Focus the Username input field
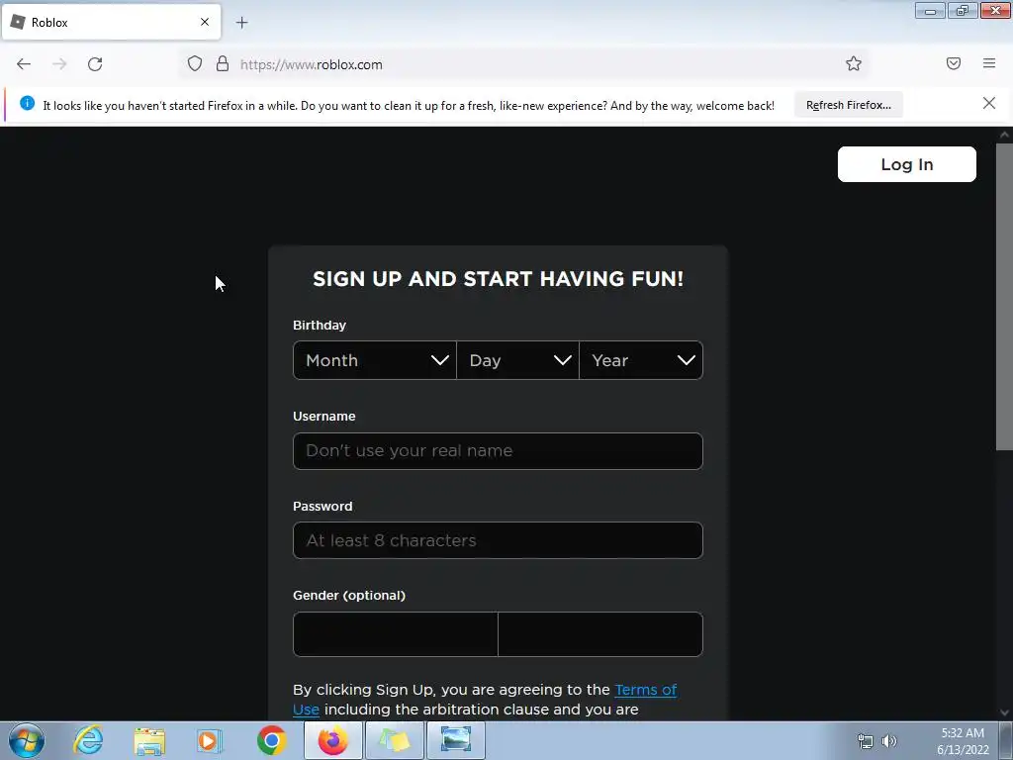The width and height of the screenshot is (1013, 760). tap(498, 451)
